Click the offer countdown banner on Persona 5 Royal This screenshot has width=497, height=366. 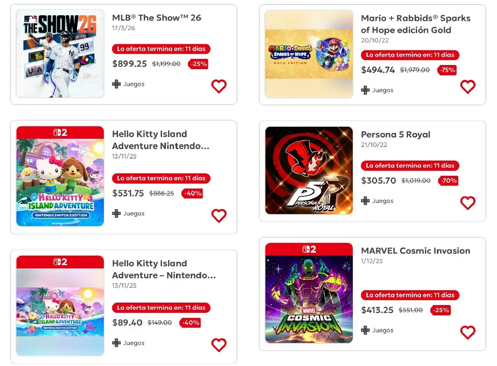(x=410, y=166)
